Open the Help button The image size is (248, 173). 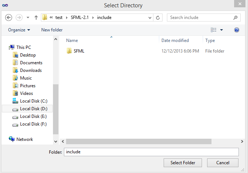(x=237, y=30)
